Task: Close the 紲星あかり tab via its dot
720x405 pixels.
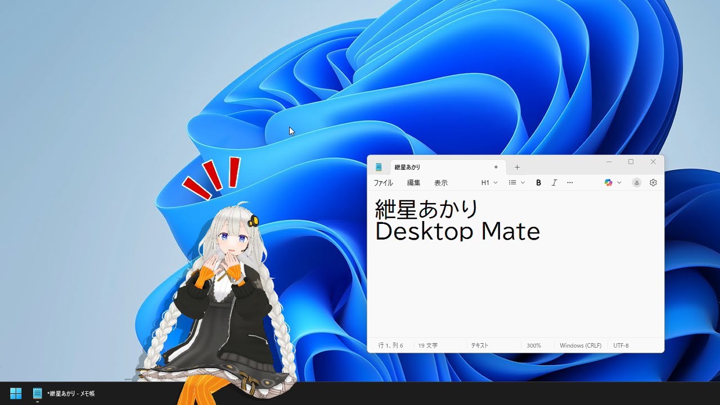Action: [x=496, y=167]
